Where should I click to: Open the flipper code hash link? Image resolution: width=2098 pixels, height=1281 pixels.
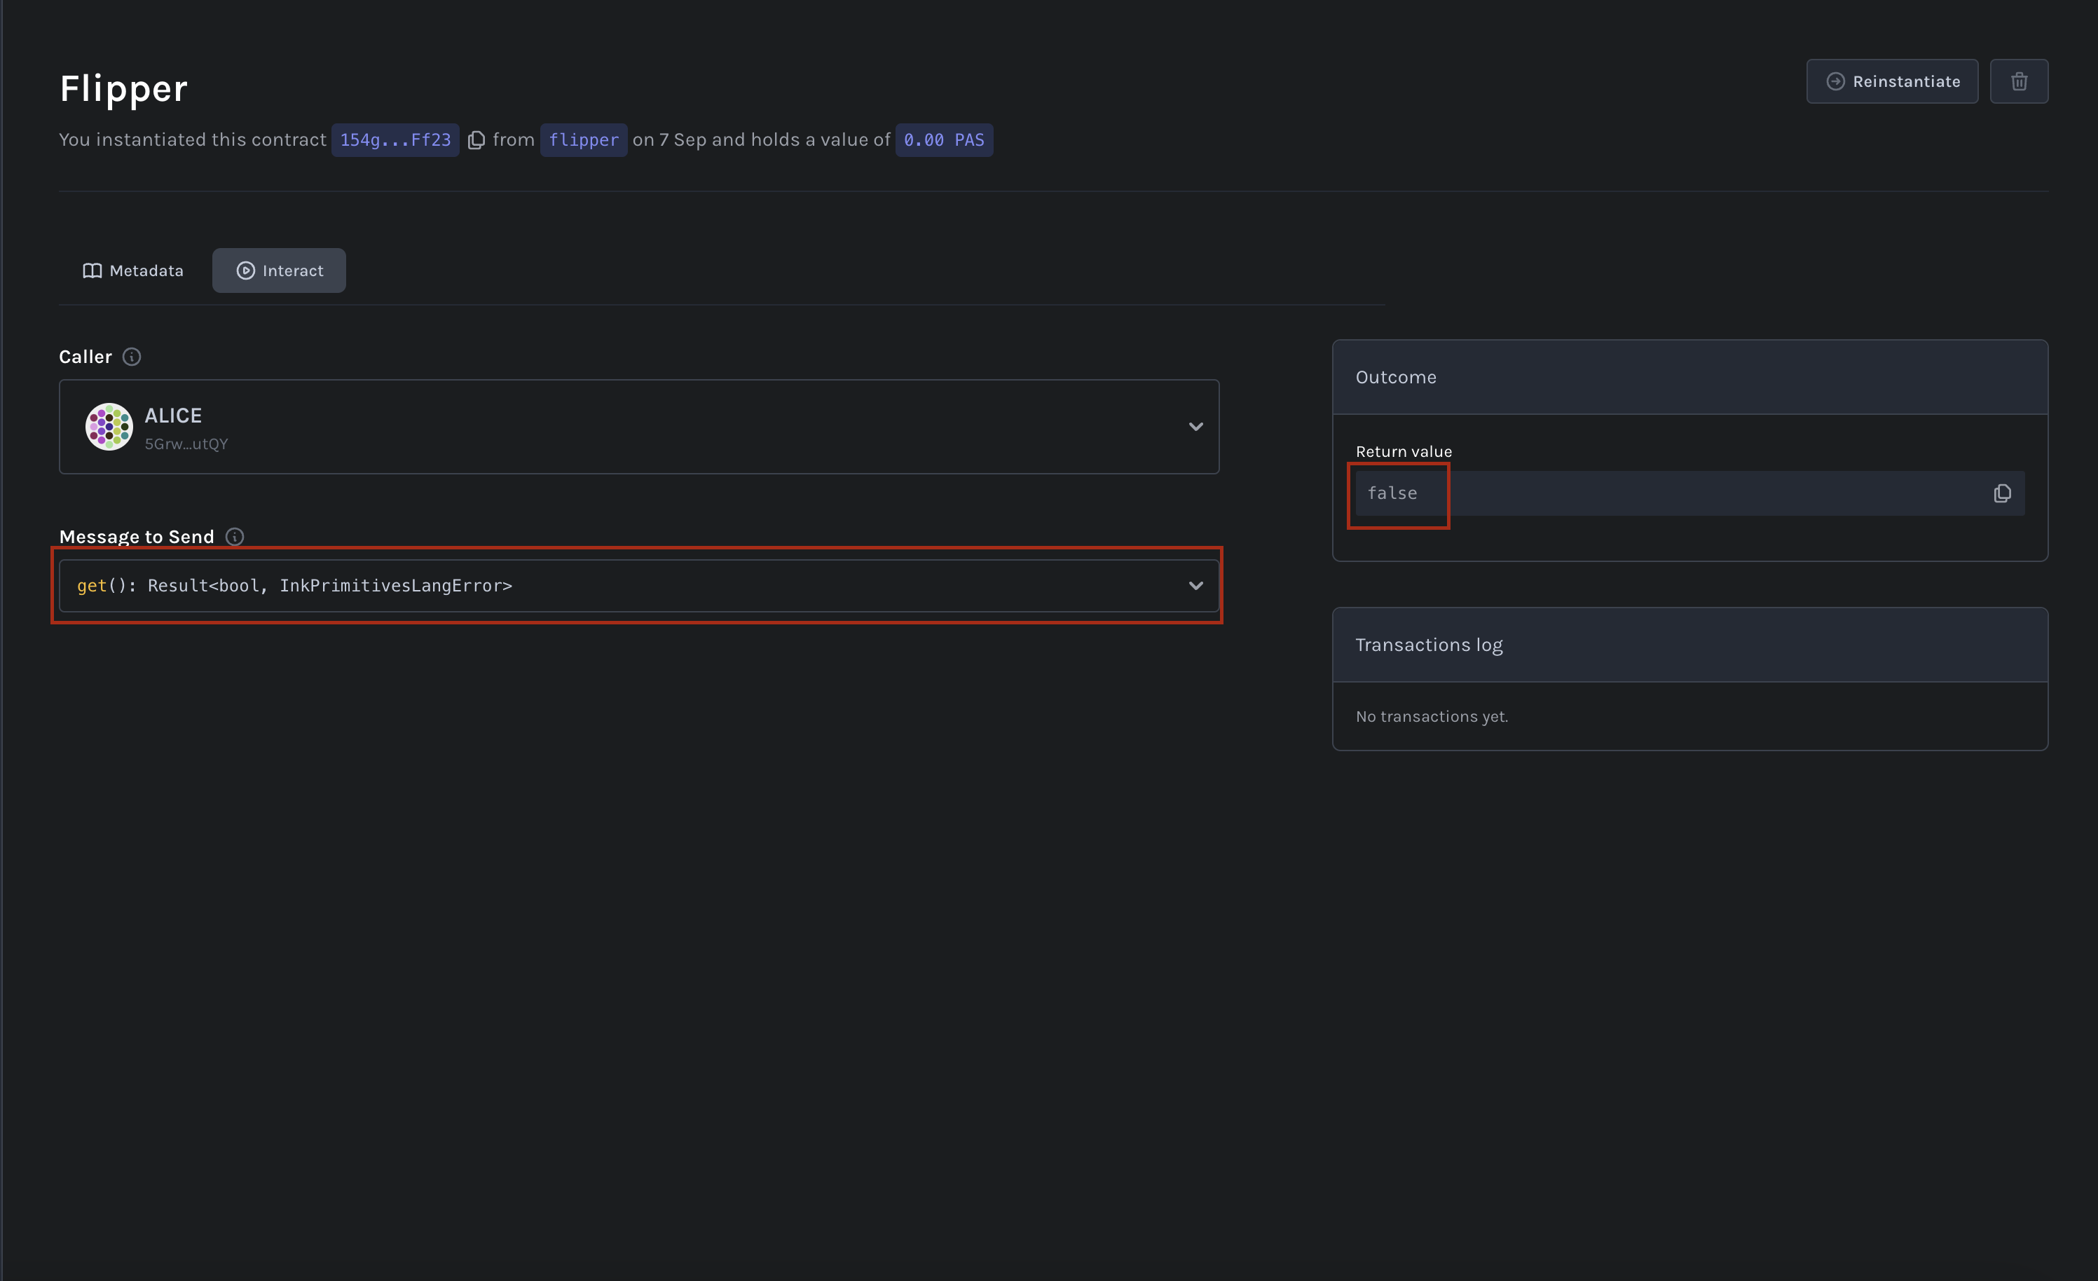point(583,139)
